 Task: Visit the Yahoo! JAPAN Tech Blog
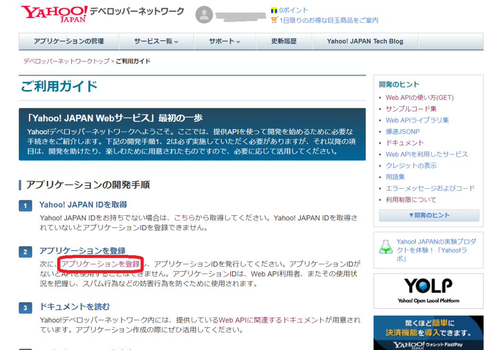[364, 41]
